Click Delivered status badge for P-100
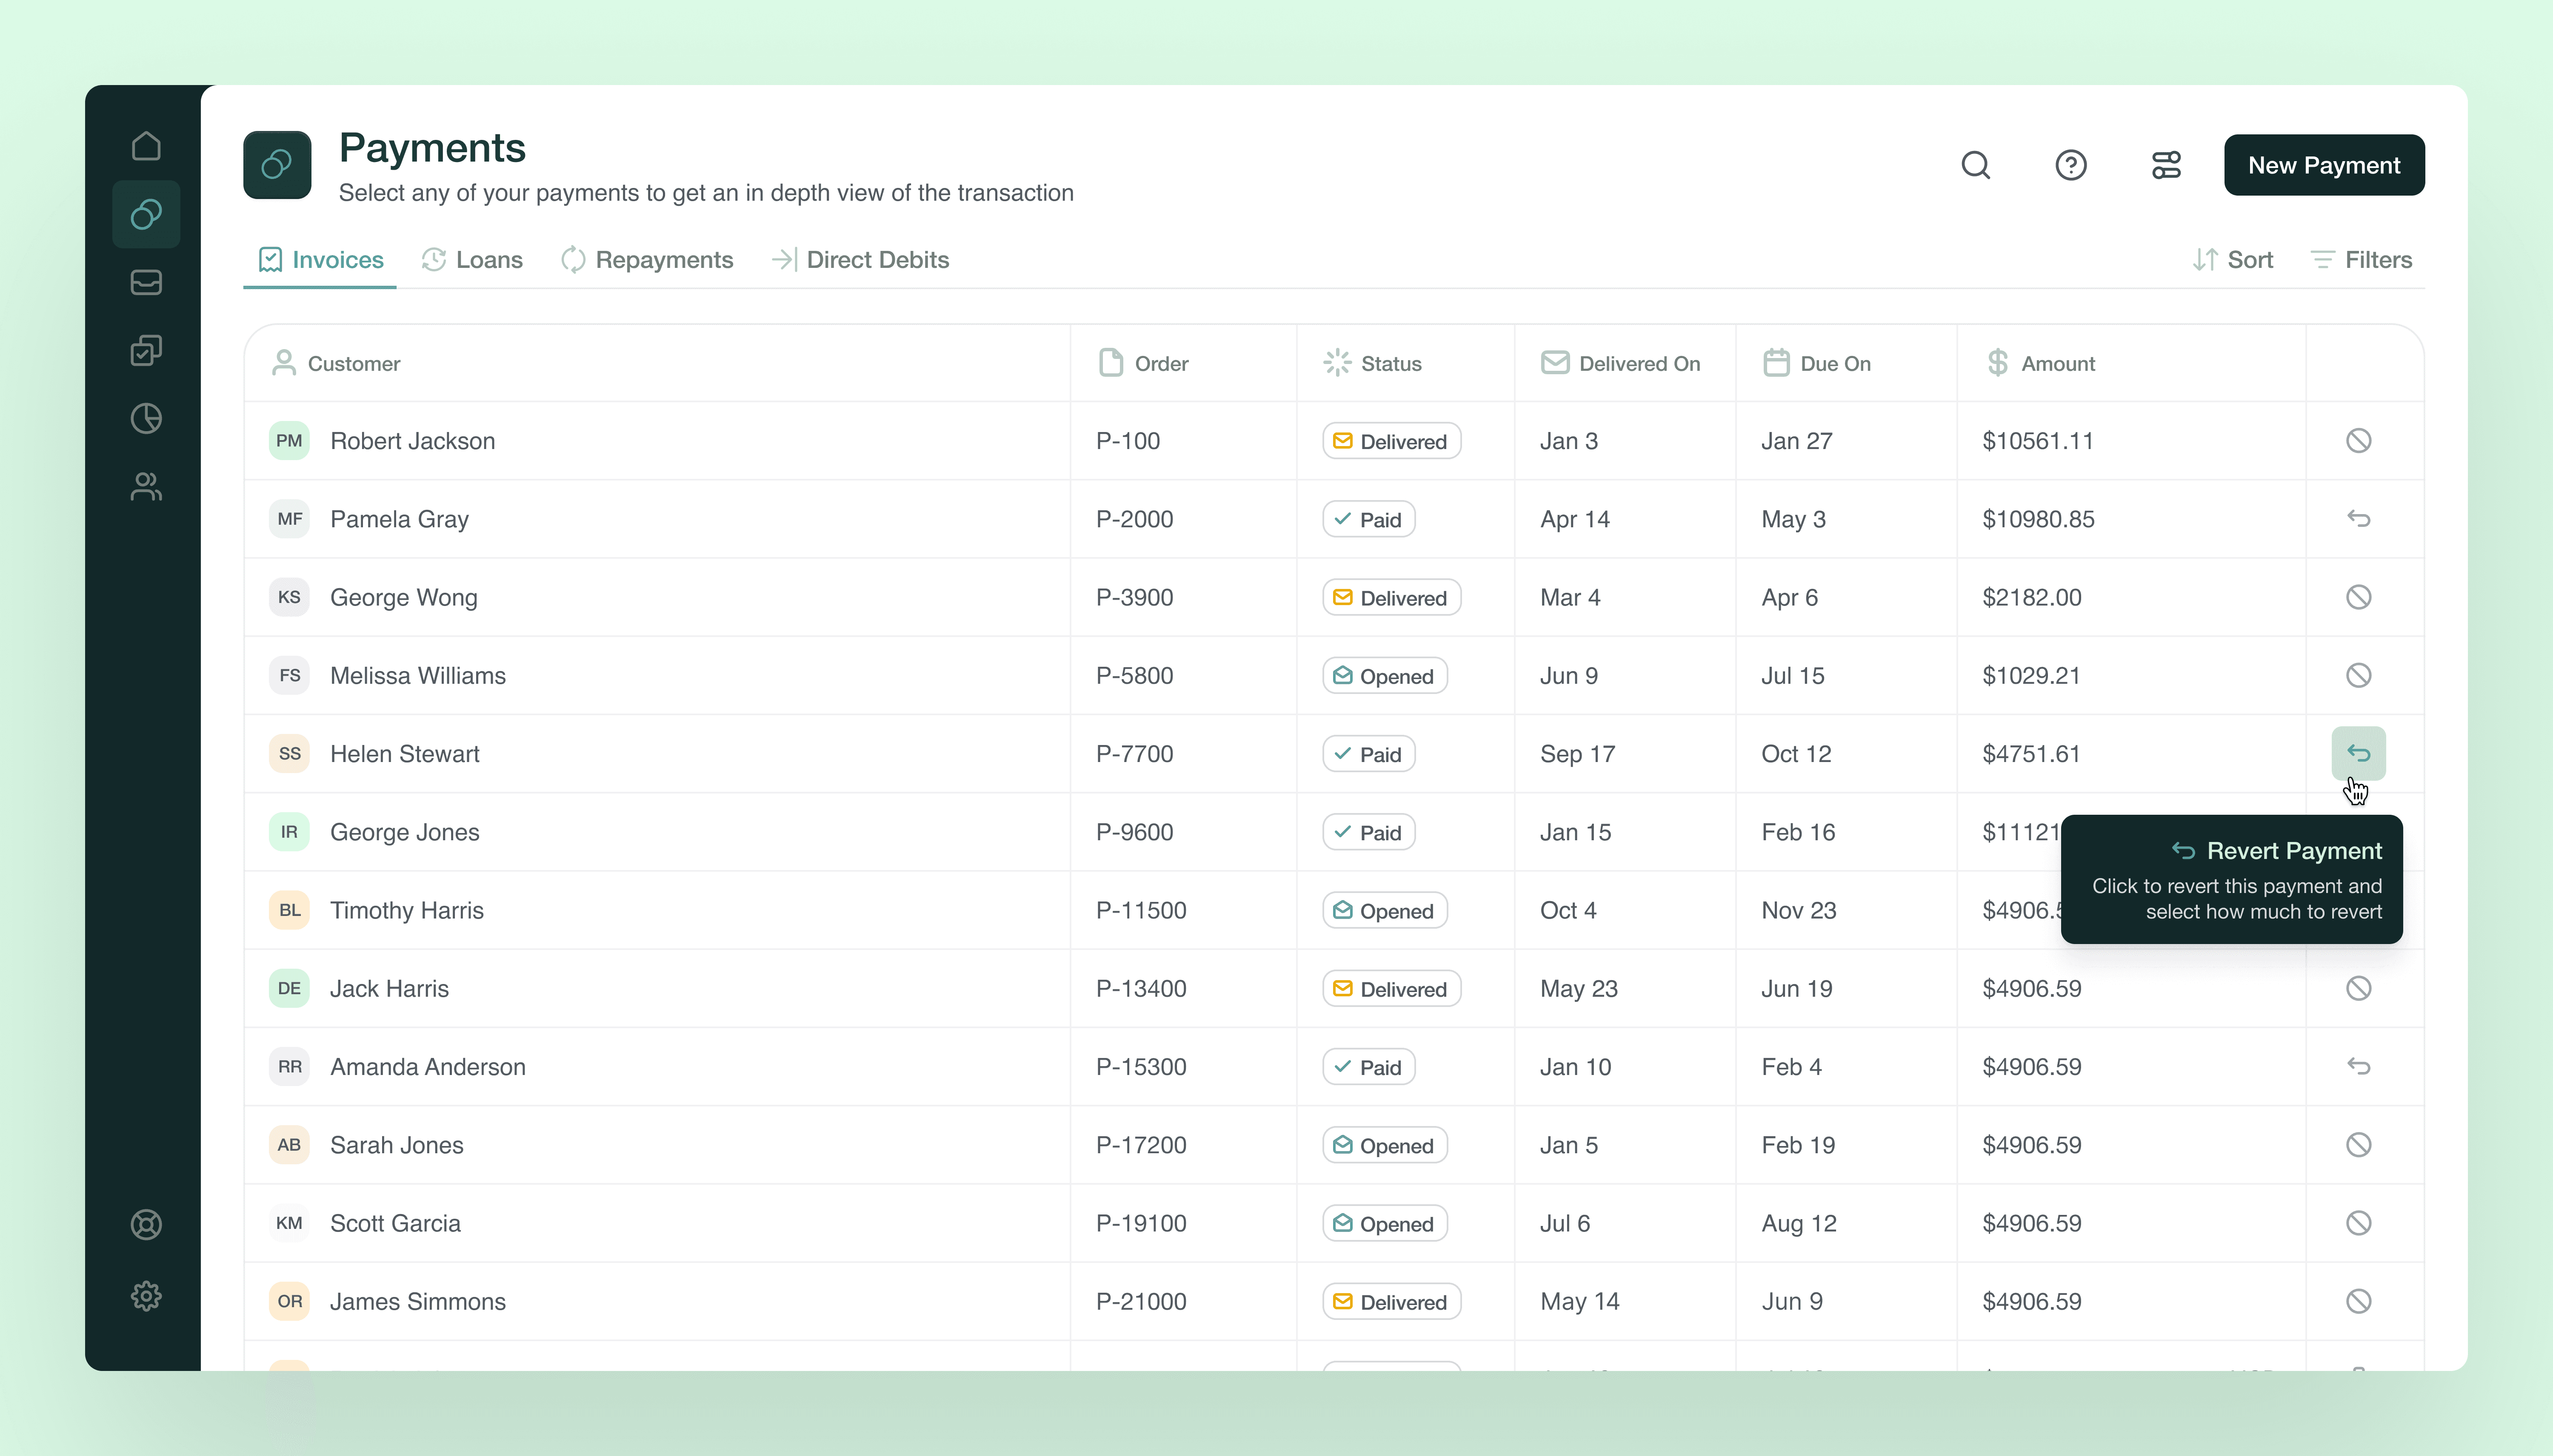Image resolution: width=2553 pixels, height=1456 pixels. [x=1391, y=441]
